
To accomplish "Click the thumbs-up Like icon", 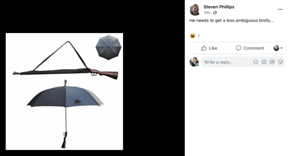I will tap(204, 48).
